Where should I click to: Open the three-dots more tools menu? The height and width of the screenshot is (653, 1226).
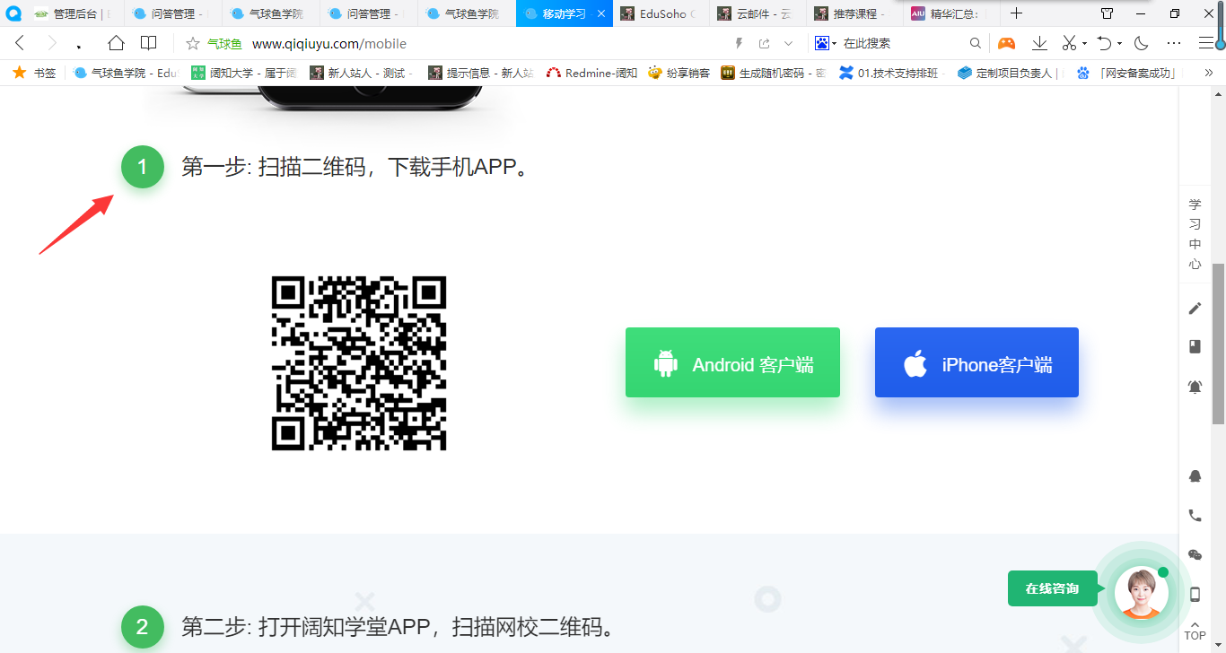click(1174, 43)
